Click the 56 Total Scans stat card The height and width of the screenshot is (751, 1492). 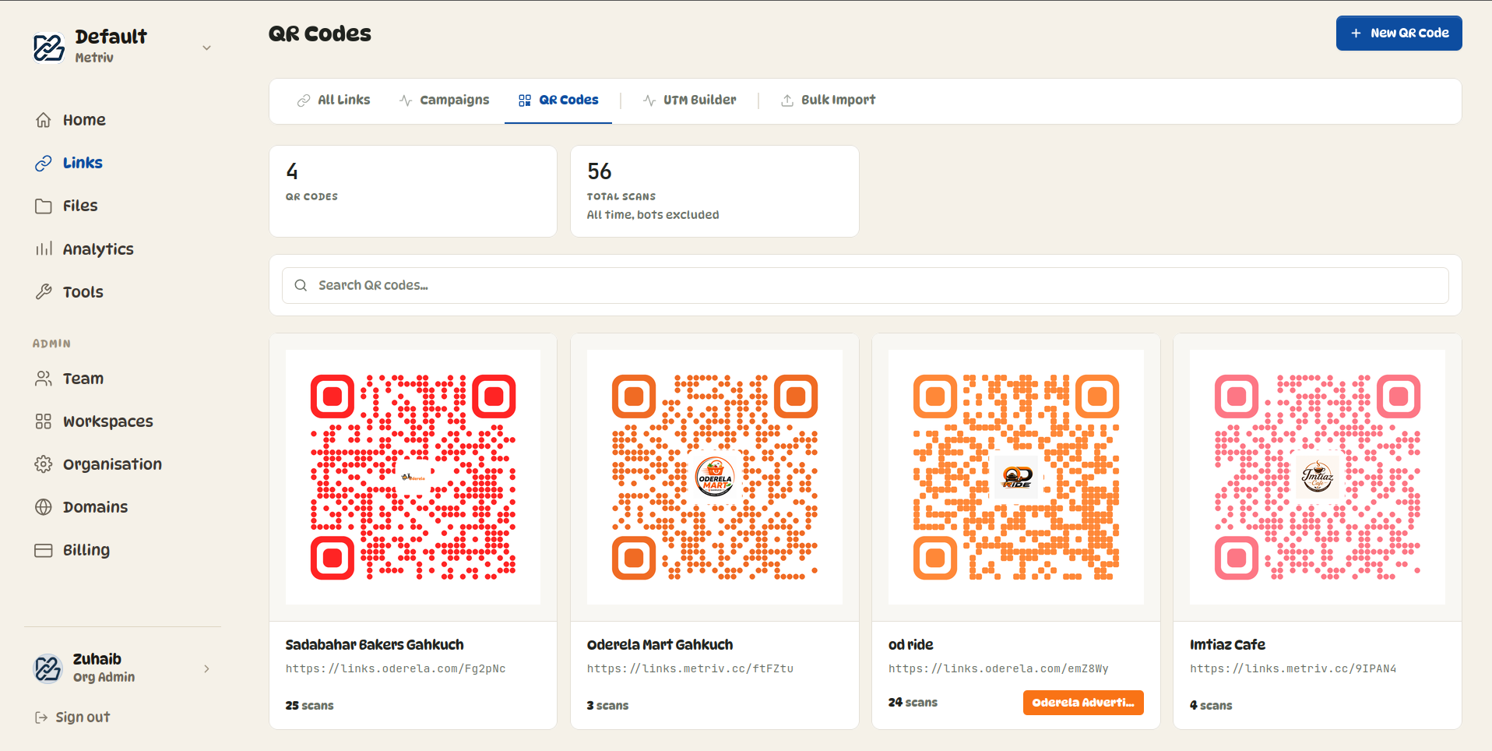tap(714, 191)
